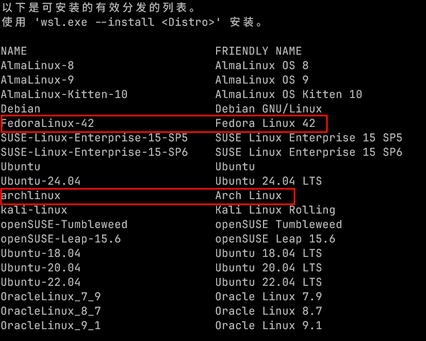Viewport: 426px width, 341px height.
Task: Click the Ubuntu-22.04 entry
Action: pyautogui.click(x=41, y=282)
